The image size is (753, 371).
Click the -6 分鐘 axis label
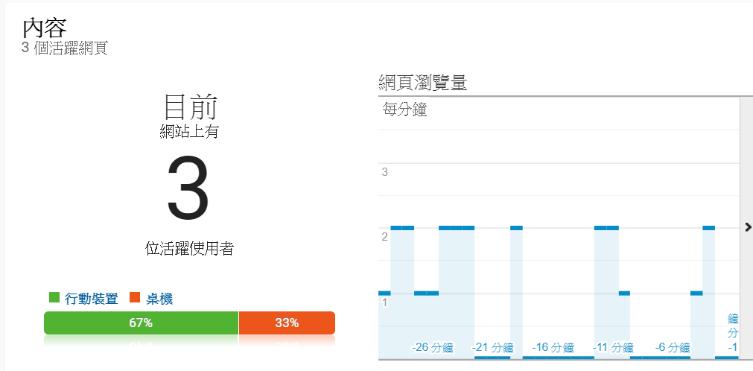673,347
